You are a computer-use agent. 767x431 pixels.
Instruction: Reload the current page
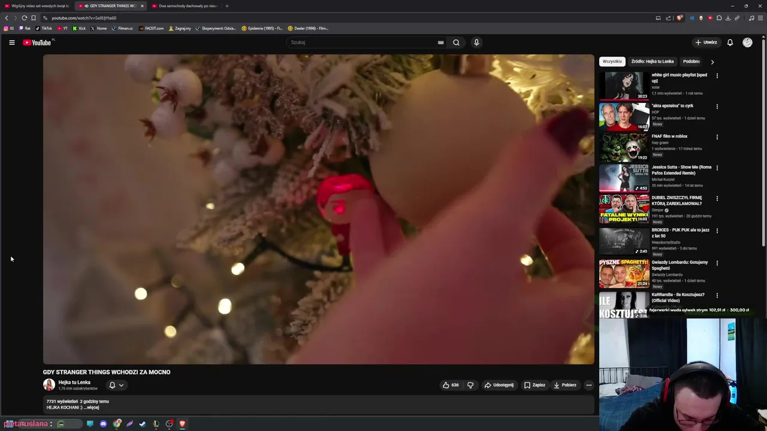[24, 18]
